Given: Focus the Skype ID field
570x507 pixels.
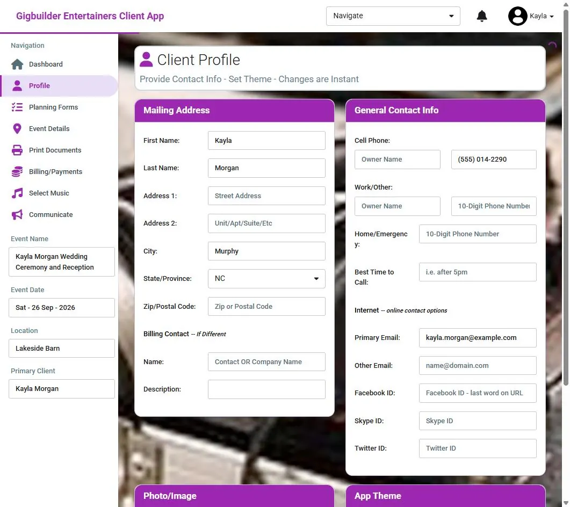Looking at the screenshot, I should [x=478, y=421].
